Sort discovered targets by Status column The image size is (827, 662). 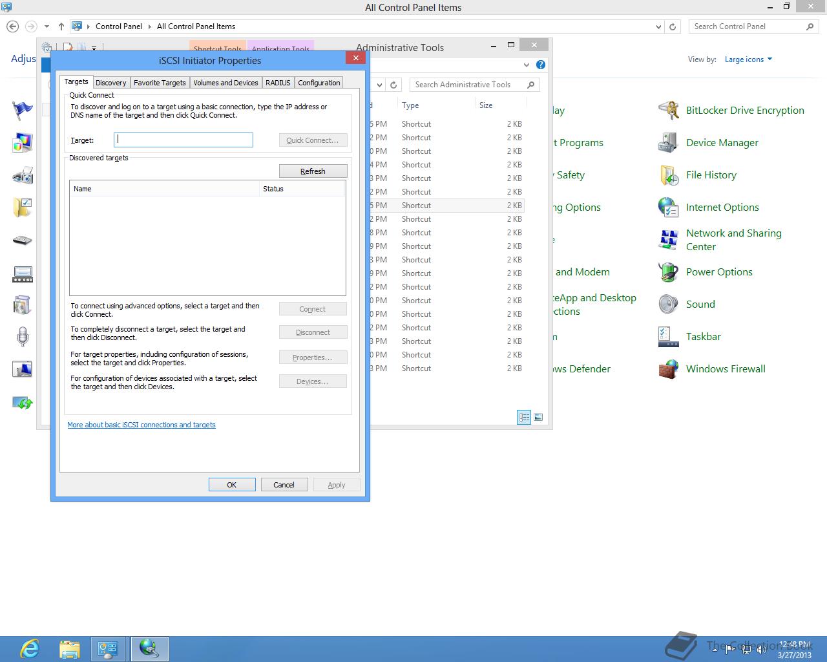[302, 189]
